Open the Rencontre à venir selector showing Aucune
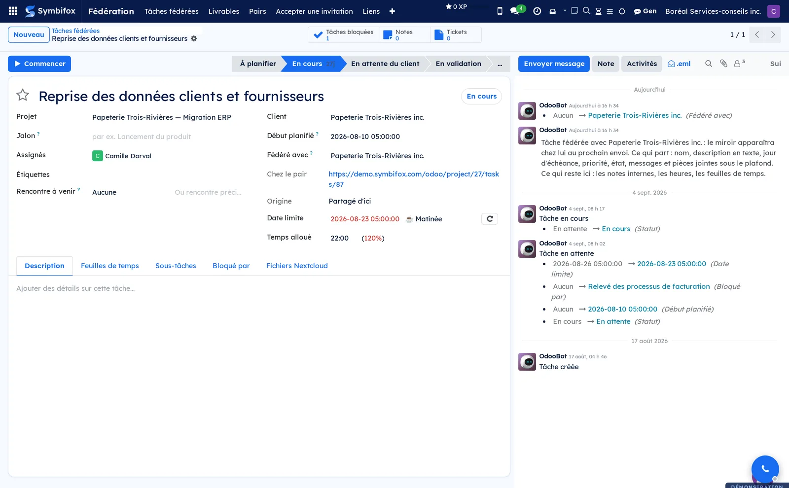The height and width of the screenshot is (488, 789). coord(129,192)
